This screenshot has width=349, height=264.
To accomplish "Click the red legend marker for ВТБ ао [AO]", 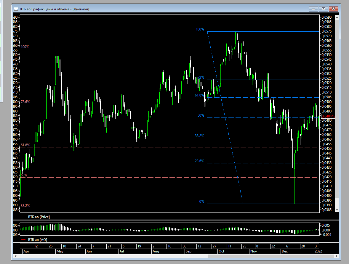I will [23, 240].
